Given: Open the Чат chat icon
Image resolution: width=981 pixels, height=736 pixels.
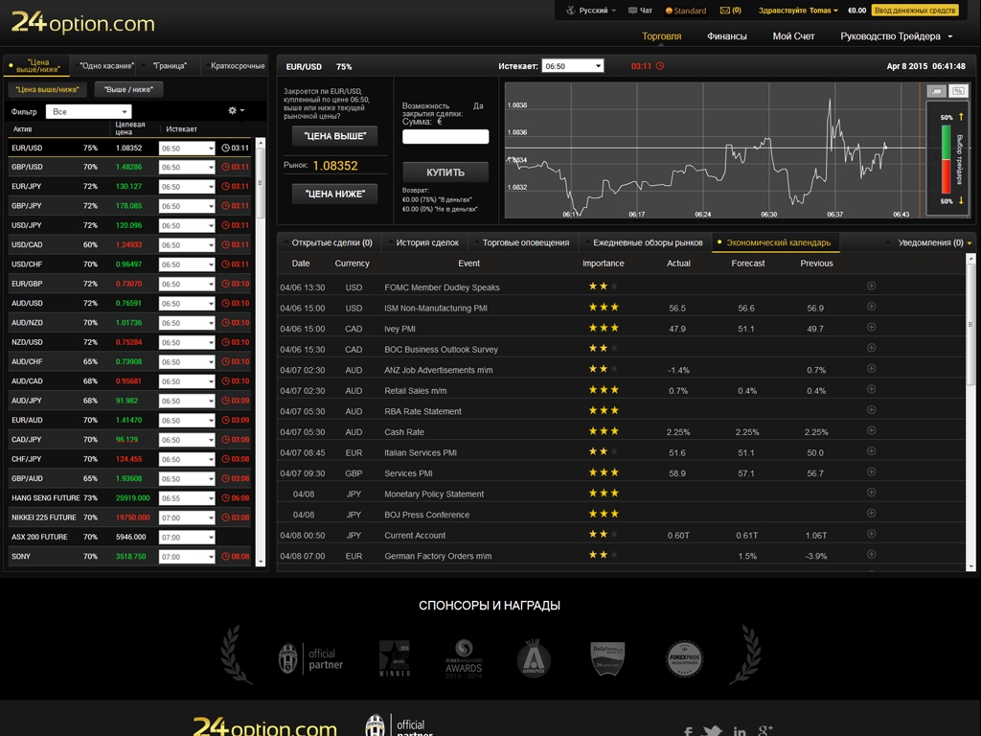Looking at the screenshot, I should [x=640, y=11].
